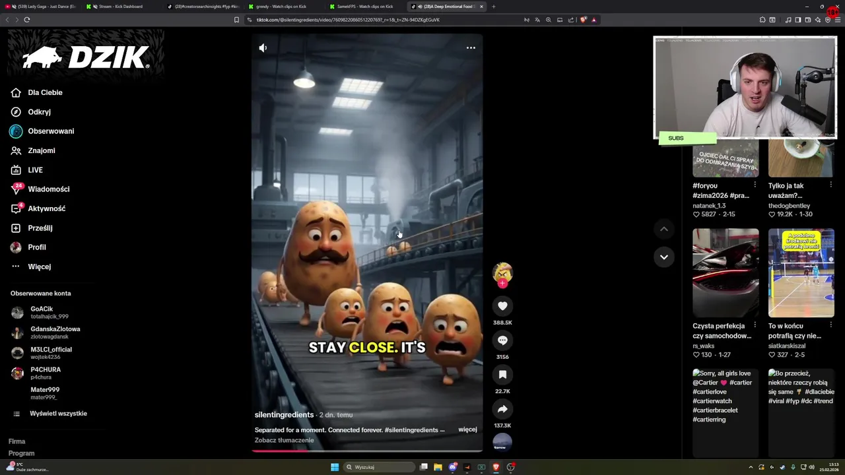
Task: Open the video three-dots options menu
Action: point(471,47)
